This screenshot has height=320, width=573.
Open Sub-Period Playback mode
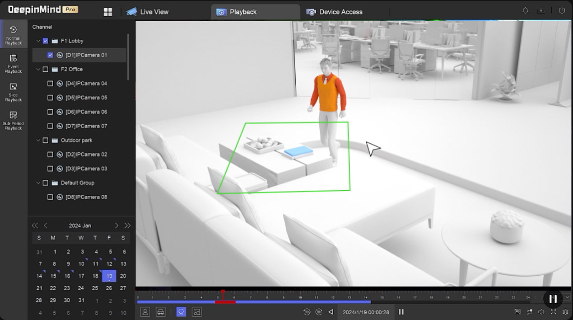click(x=13, y=120)
